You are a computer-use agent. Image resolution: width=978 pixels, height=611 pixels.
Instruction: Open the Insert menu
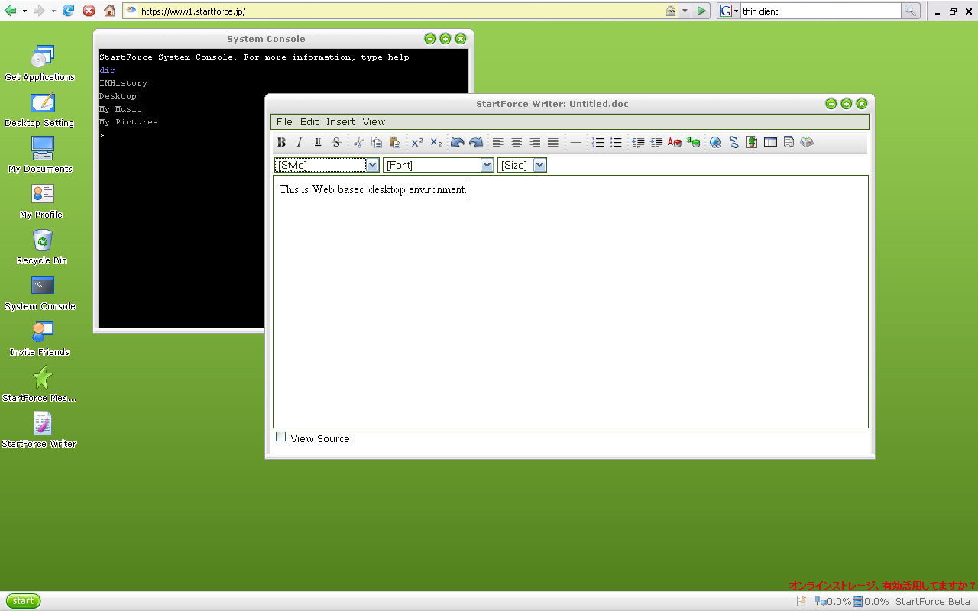[341, 121]
